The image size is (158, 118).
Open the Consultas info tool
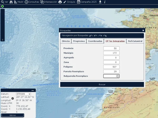point(32,2)
